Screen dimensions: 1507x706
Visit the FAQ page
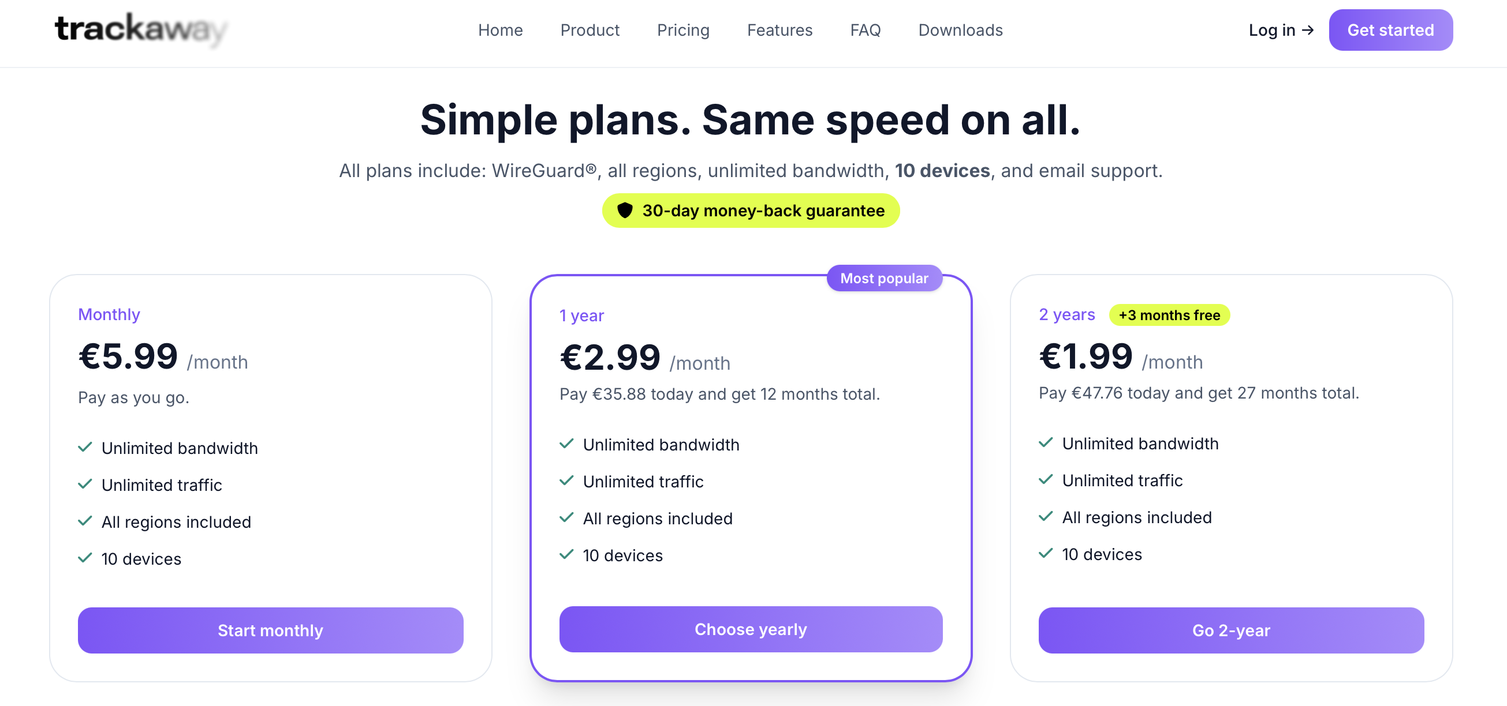(866, 30)
